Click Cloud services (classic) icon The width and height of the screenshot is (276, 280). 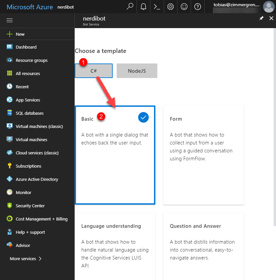[10, 152]
